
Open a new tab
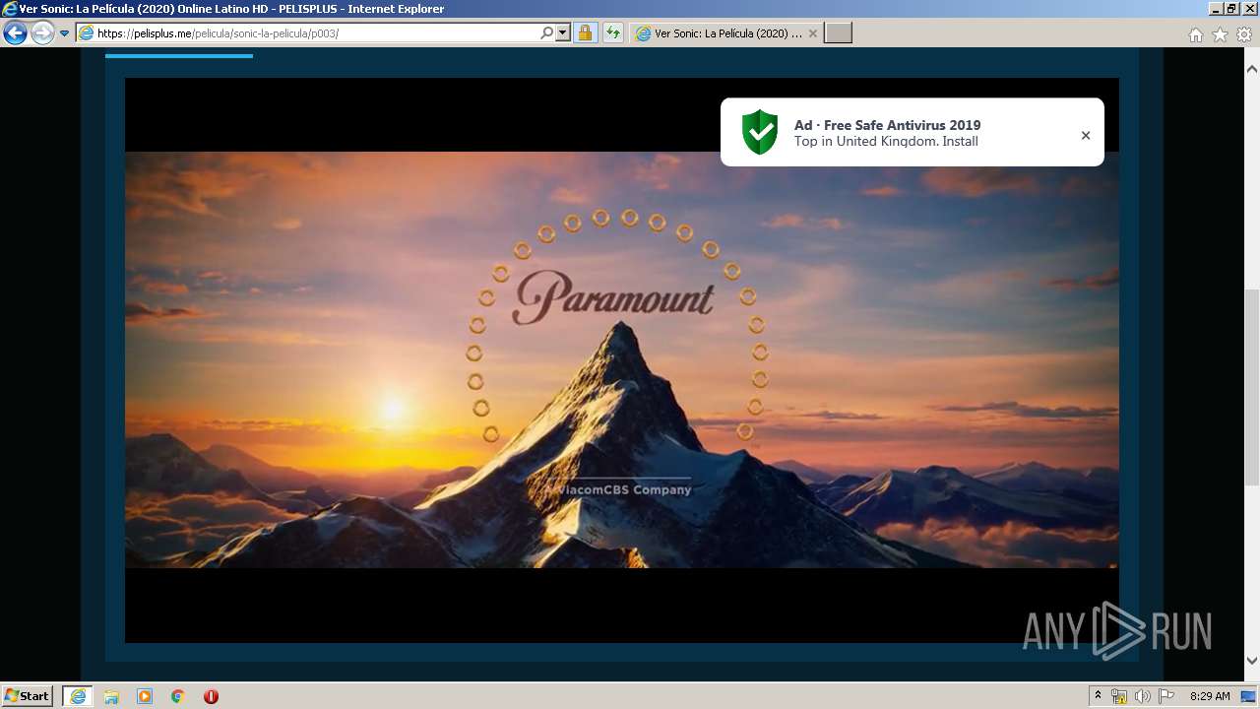point(838,33)
